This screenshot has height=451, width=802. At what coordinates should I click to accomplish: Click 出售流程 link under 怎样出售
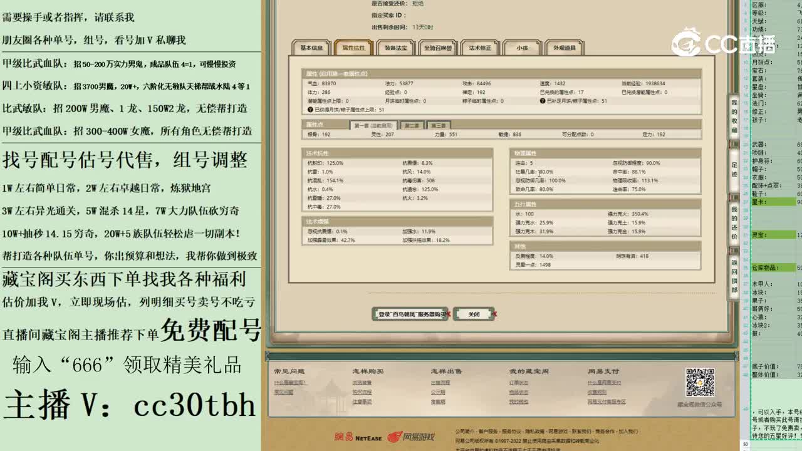pyautogui.click(x=440, y=383)
